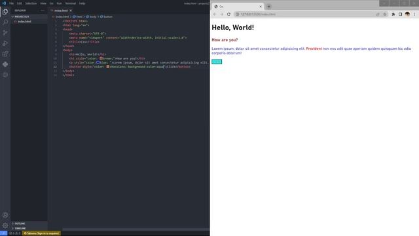Open the Help menu
The height and width of the screenshot is (236, 419).
(x=82, y=3)
